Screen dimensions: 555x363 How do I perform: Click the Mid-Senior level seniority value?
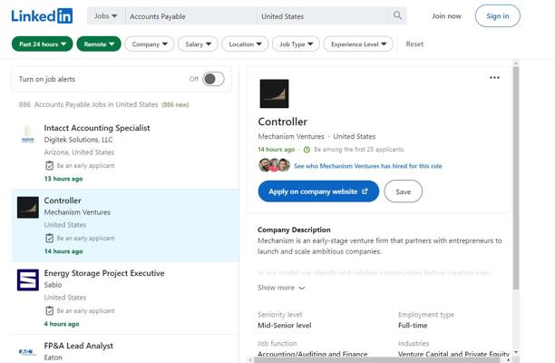284,325
